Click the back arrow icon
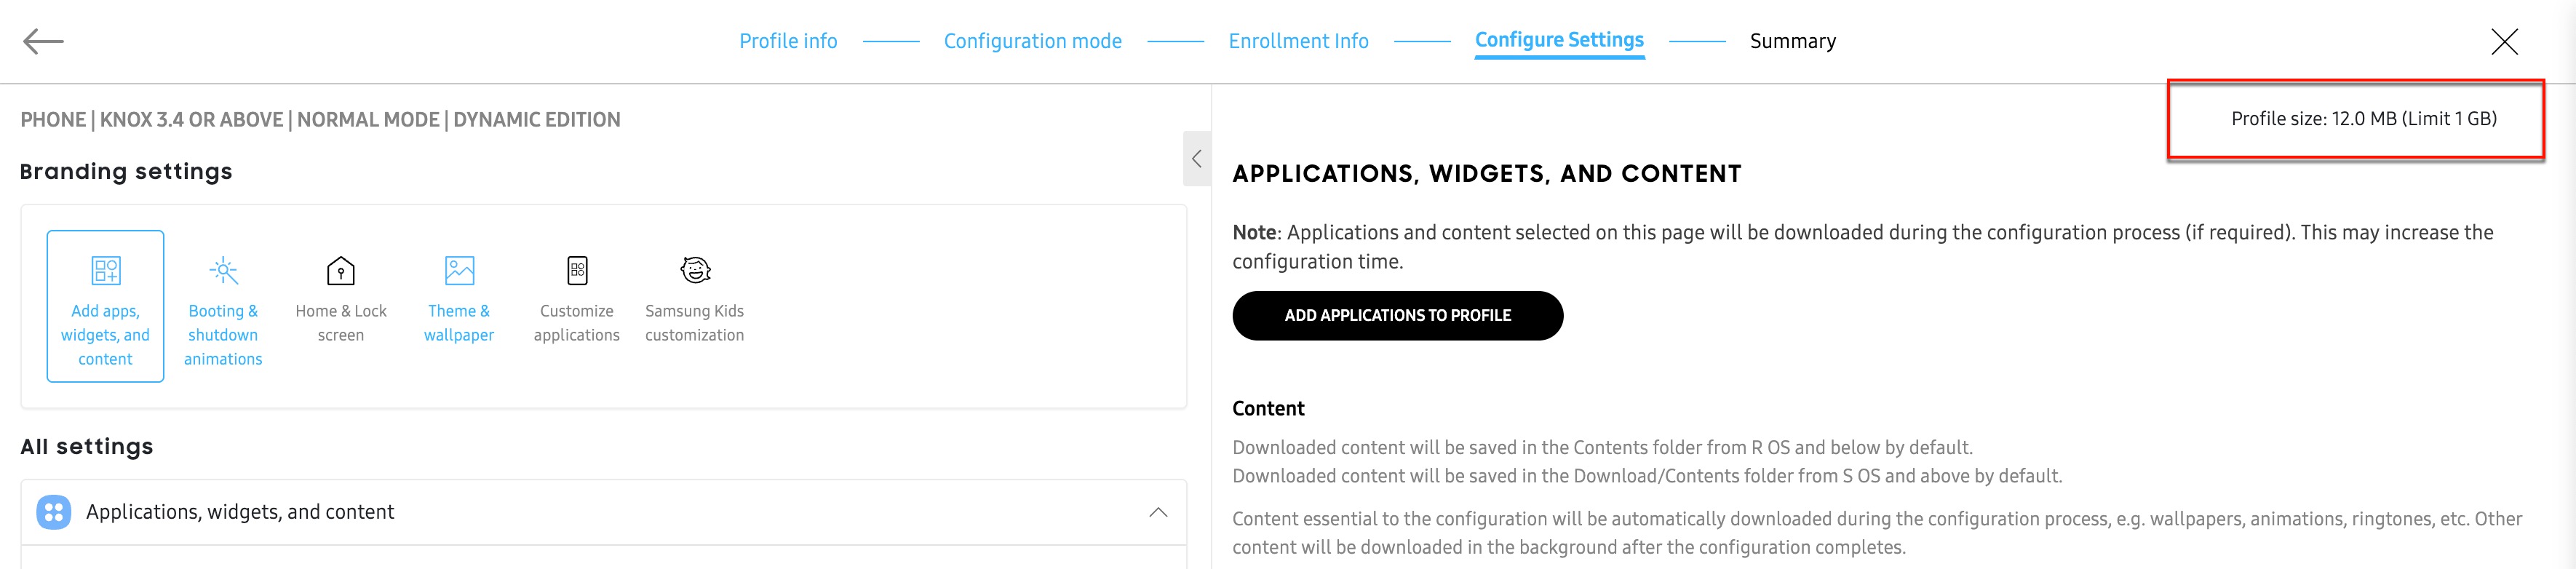 coord(43,41)
